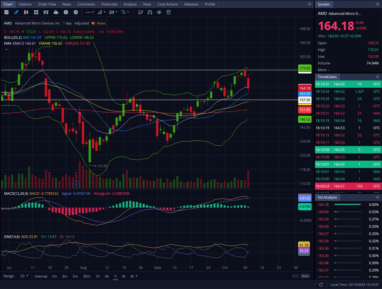Toggle Ext. extended hours display
The height and width of the screenshot is (289, 382).
pos(295,276)
